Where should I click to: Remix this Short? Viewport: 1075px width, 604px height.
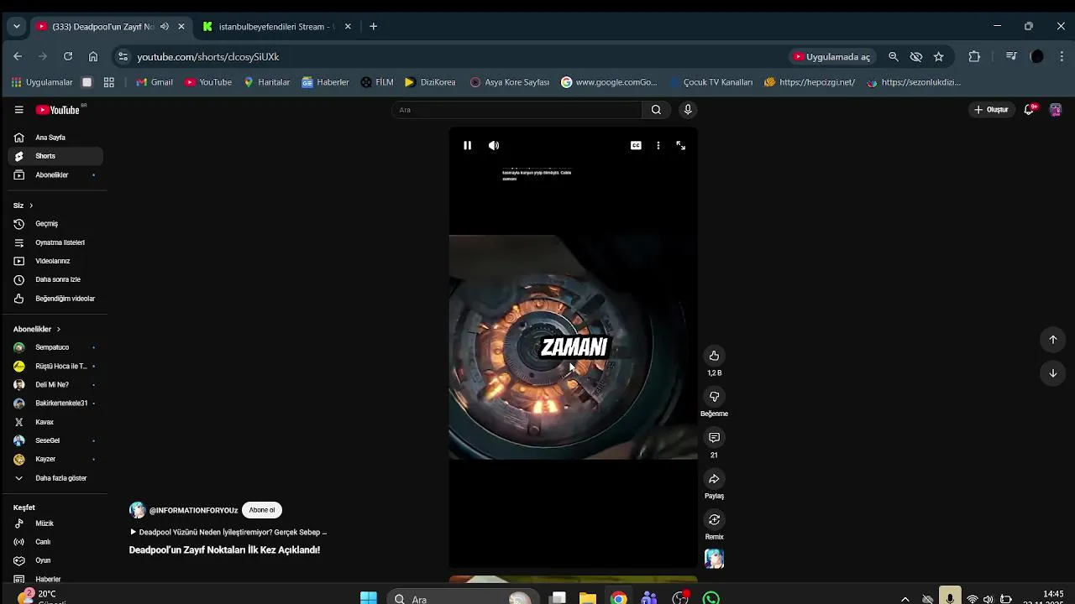point(714,520)
